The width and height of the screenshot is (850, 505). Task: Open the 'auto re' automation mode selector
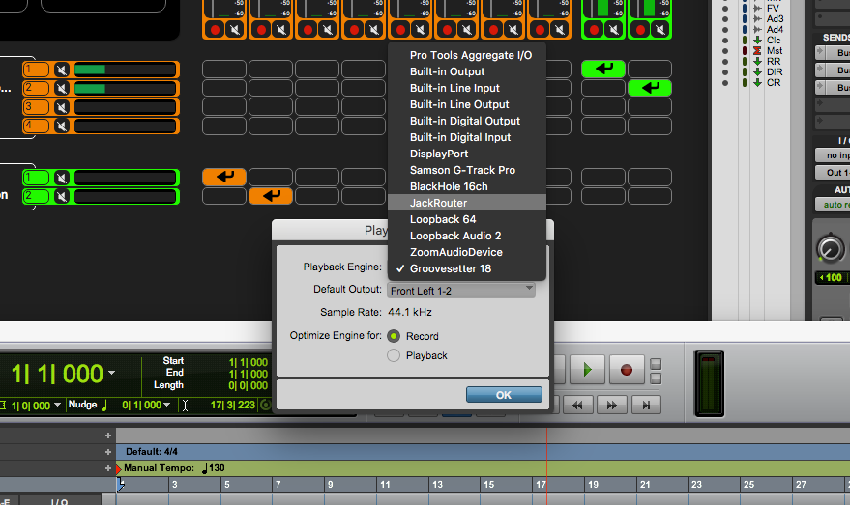coord(833,205)
